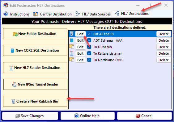Switch to the Central Distribution tab
Screen dimensions: 174x122
[52, 14]
